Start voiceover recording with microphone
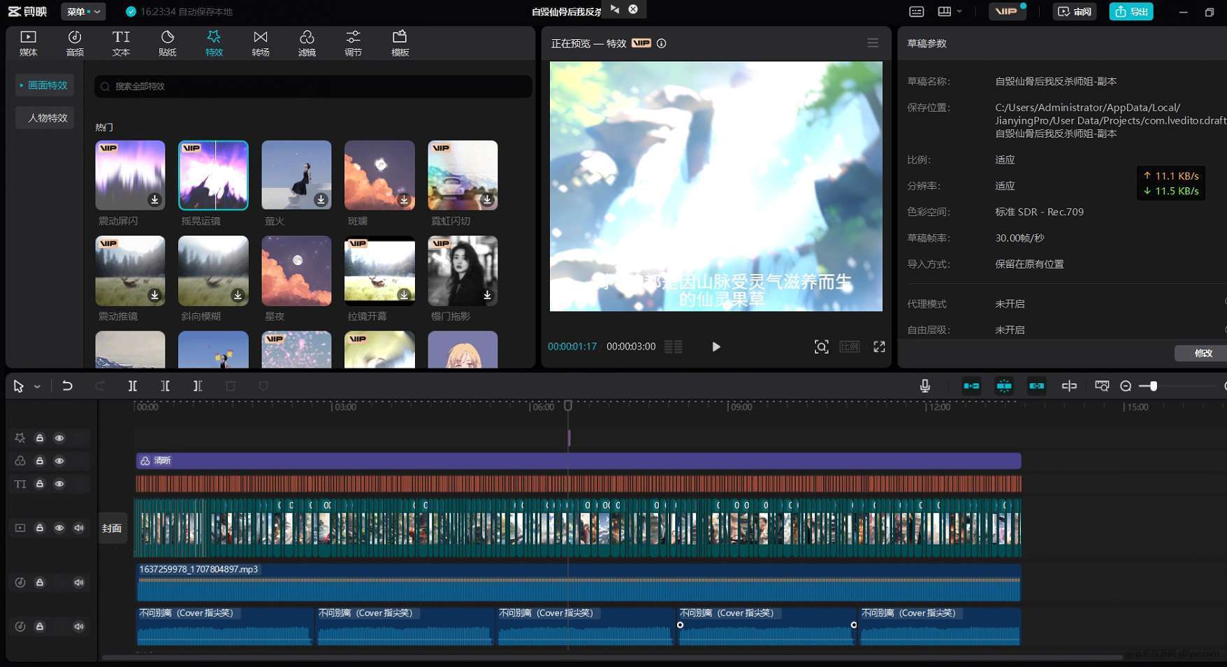Image resolution: width=1227 pixels, height=667 pixels. (924, 386)
